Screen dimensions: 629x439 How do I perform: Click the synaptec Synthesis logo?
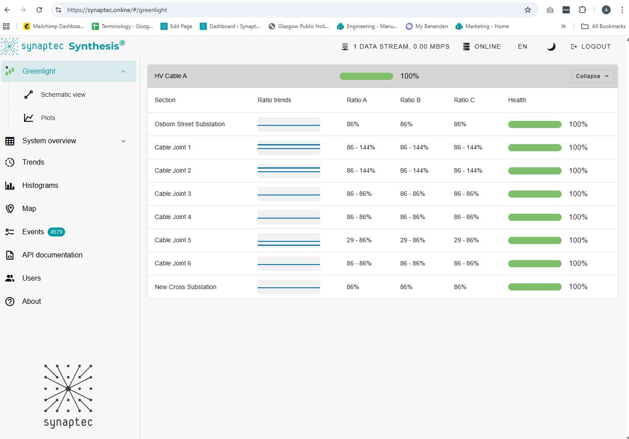63,46
